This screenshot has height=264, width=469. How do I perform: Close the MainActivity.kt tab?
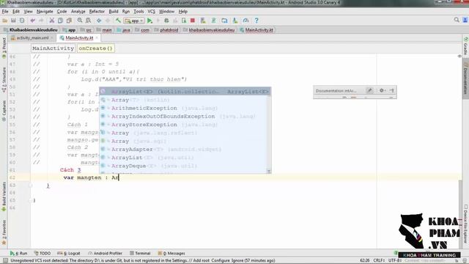point(97,38)
